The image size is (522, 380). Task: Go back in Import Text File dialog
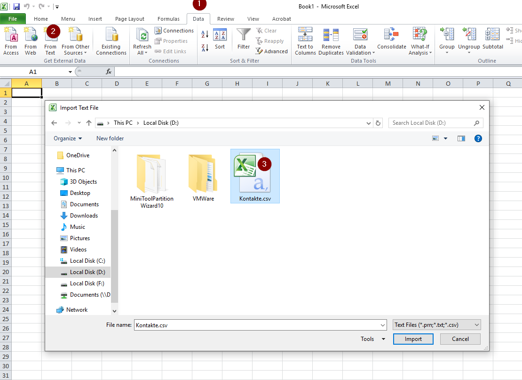(54, 123)
